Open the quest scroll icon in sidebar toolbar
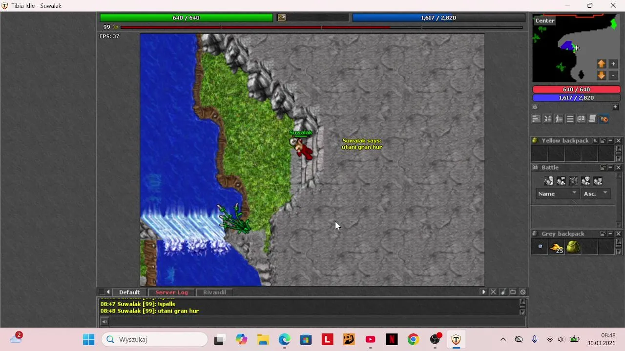This screenshot has height=351, width=625. [x=592, y=119]
